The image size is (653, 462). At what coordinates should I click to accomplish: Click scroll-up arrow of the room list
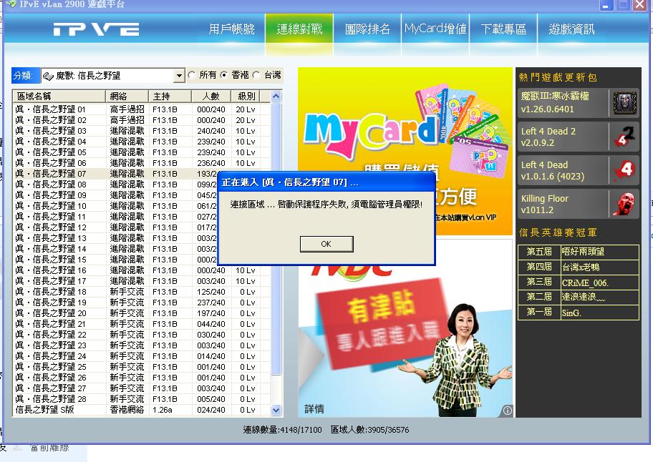click(x=276, y=96)
